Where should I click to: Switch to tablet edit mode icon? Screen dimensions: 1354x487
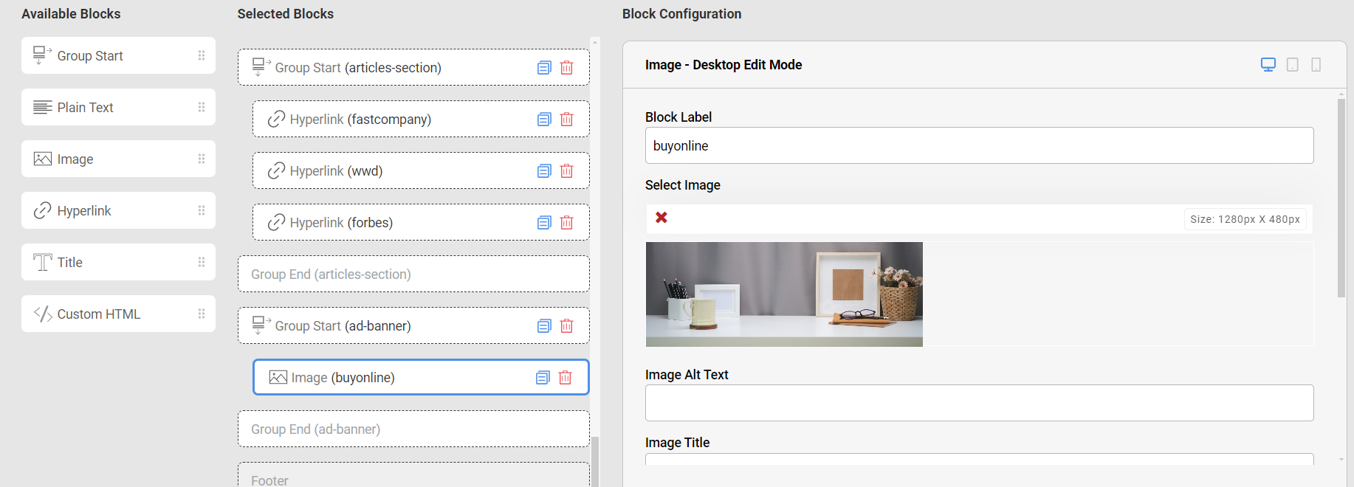pyautogui.click(x=1292, y=65)
